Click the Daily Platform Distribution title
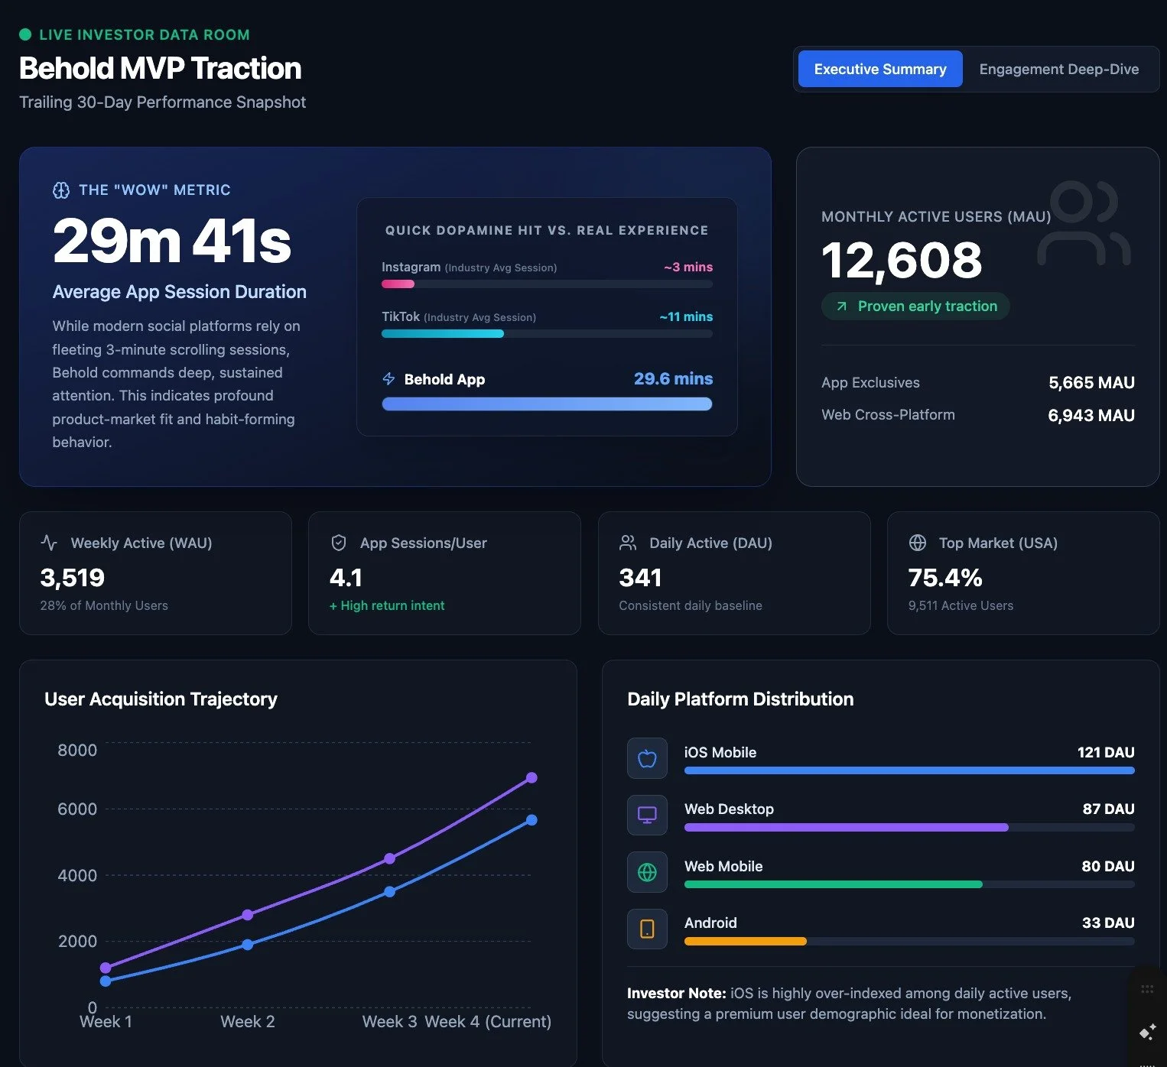The width and height of the screenshot is (1167, 1067). click(740, 699)
